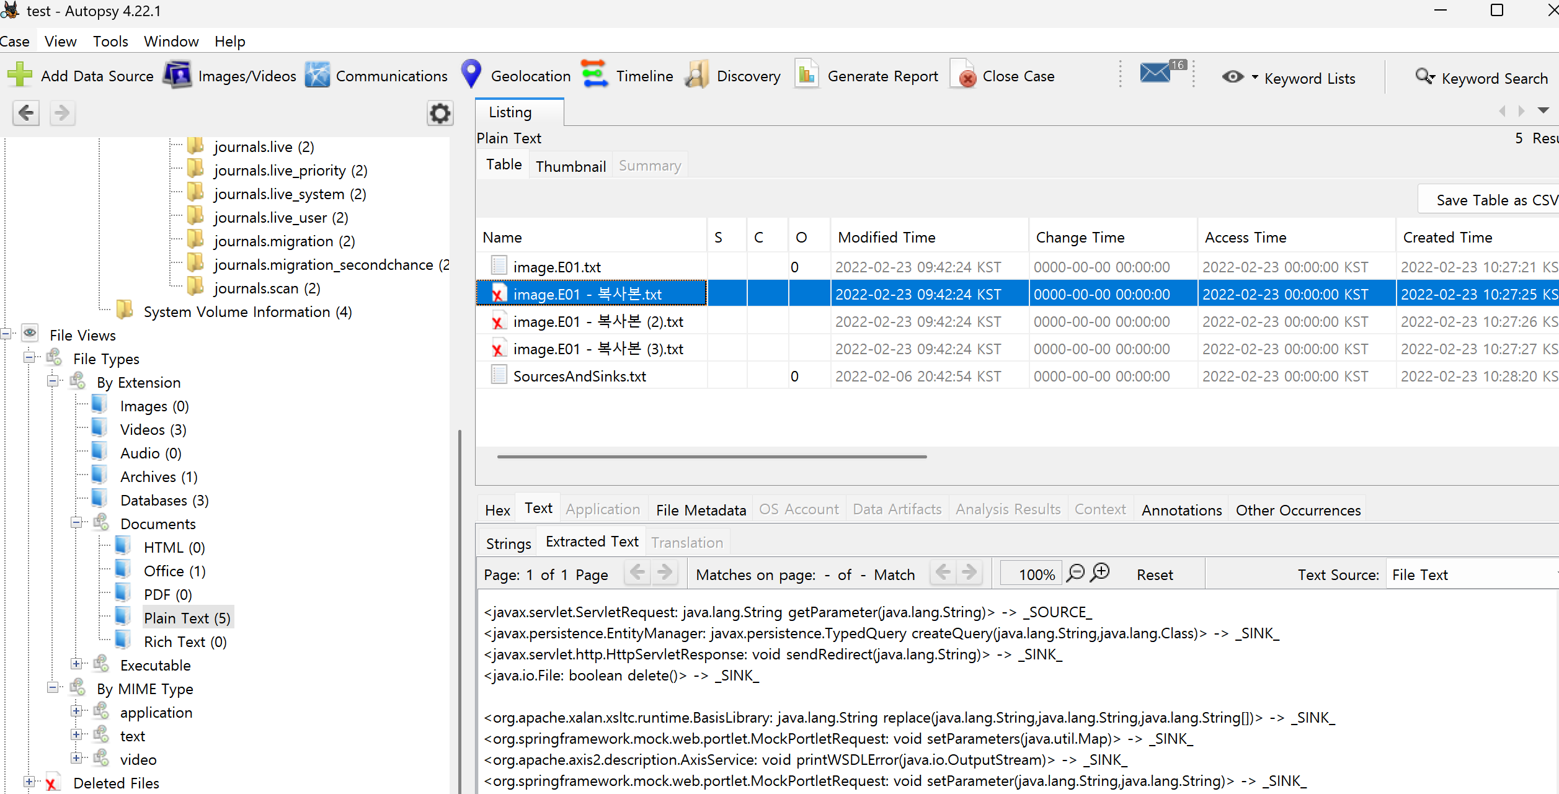Expand the Executable tree node
Image resolution: width=1559 pixels, height=794 pixels.
click(x=76, y=664)
